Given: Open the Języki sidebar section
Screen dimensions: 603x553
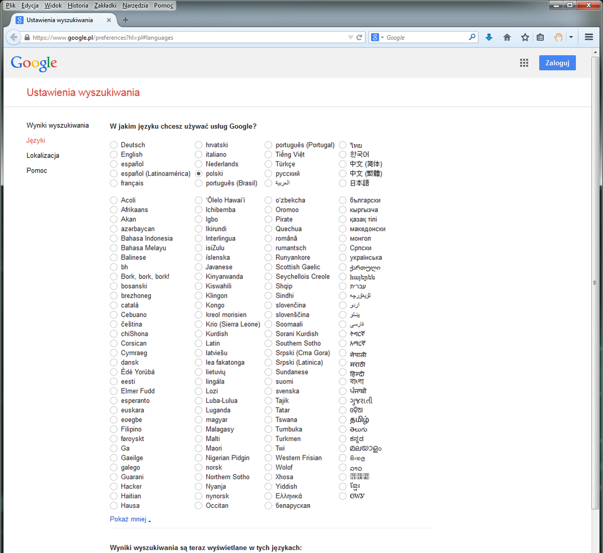Looking at the screenshot, I should pyautogui.click(x=36, y=140).
